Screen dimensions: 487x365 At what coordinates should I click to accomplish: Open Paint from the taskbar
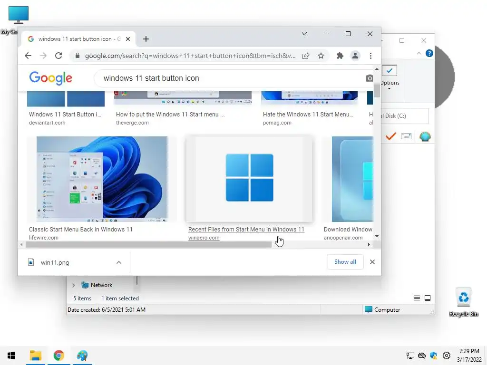82,355
